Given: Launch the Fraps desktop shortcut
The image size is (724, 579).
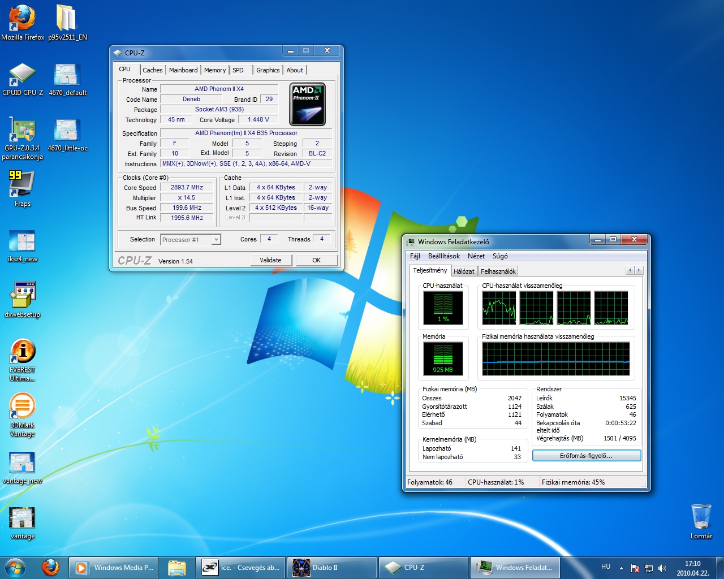Looking at the screenshot, I should coord(23,189).
